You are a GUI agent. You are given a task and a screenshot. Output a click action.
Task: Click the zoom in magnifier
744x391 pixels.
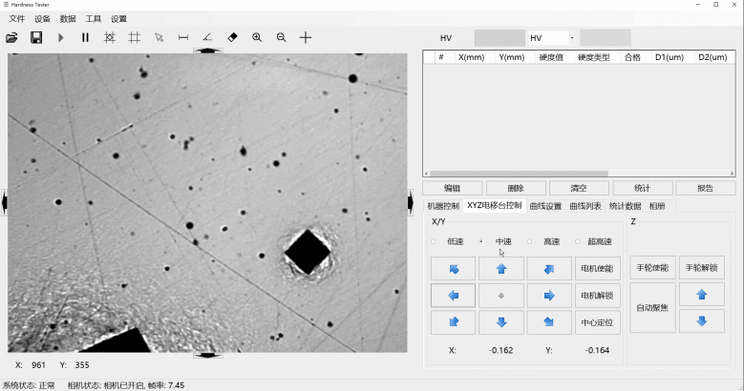click(x=257, y=37)
